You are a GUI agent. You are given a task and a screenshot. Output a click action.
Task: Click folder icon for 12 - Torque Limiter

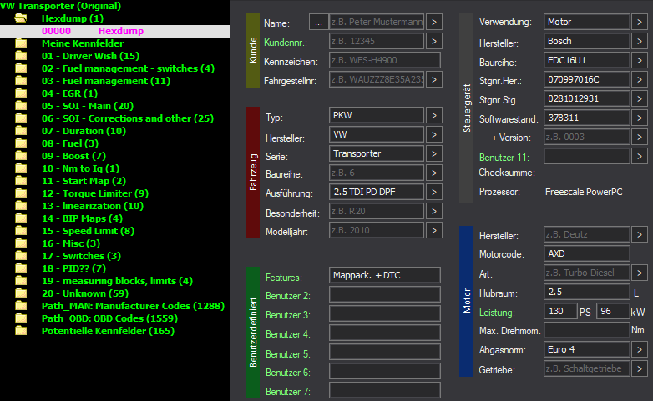21,193
